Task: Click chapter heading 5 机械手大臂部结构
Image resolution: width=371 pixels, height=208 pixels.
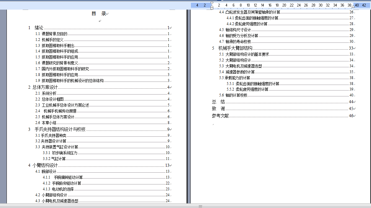Action: pyautogui.click(x=283, y=48)
